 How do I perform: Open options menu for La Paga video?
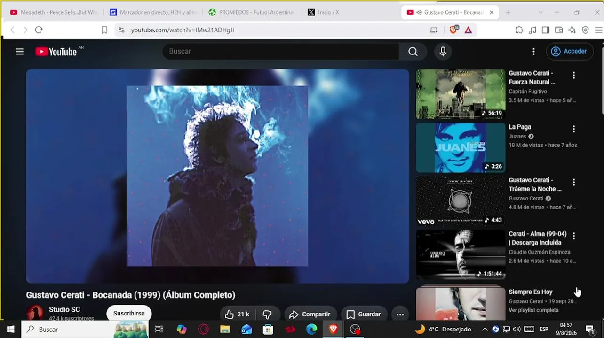pos(573,129)
